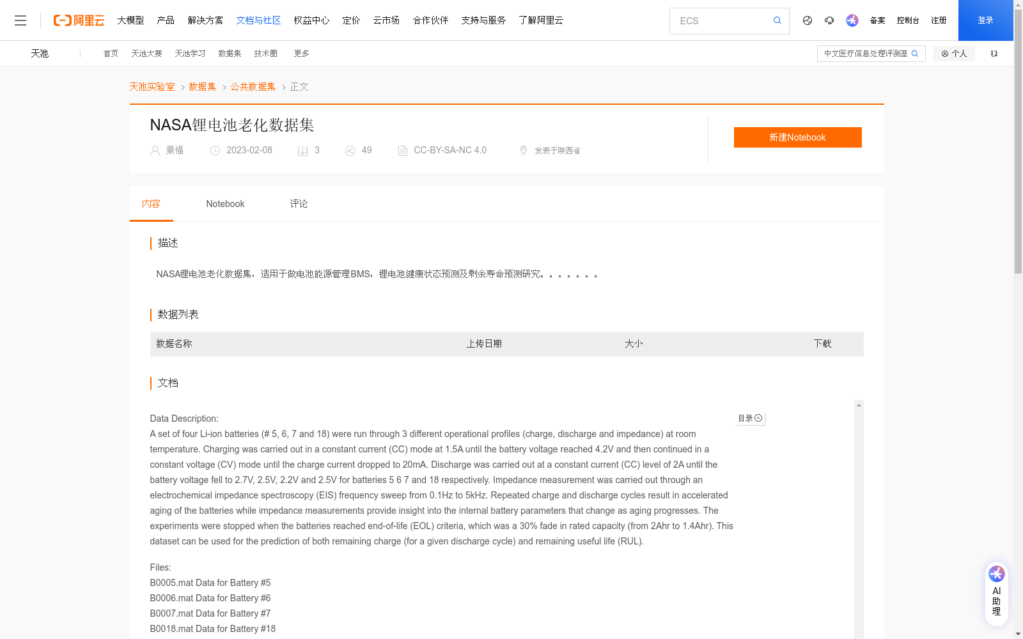Click the license document icon
Screen dimensions: 1023x639
pos(403,151)
